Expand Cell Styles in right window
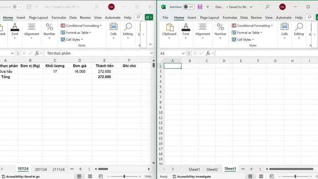The height and width of the screenshot is (179, 318). click(243, 40)
